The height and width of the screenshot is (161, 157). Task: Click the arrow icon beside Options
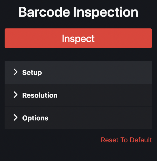click(x=16, y=117)
